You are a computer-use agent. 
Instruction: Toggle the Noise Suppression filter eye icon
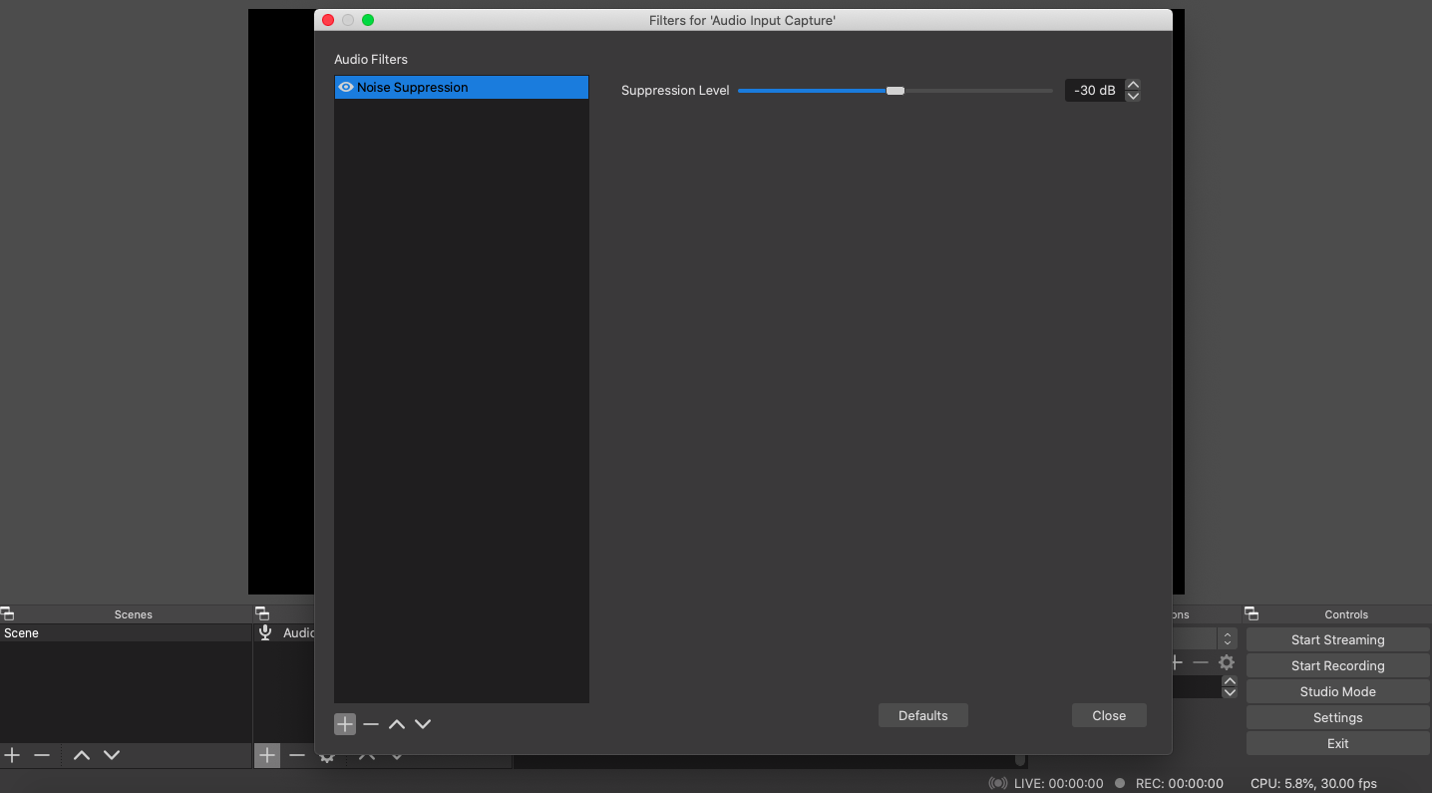(x=346, y=88)
